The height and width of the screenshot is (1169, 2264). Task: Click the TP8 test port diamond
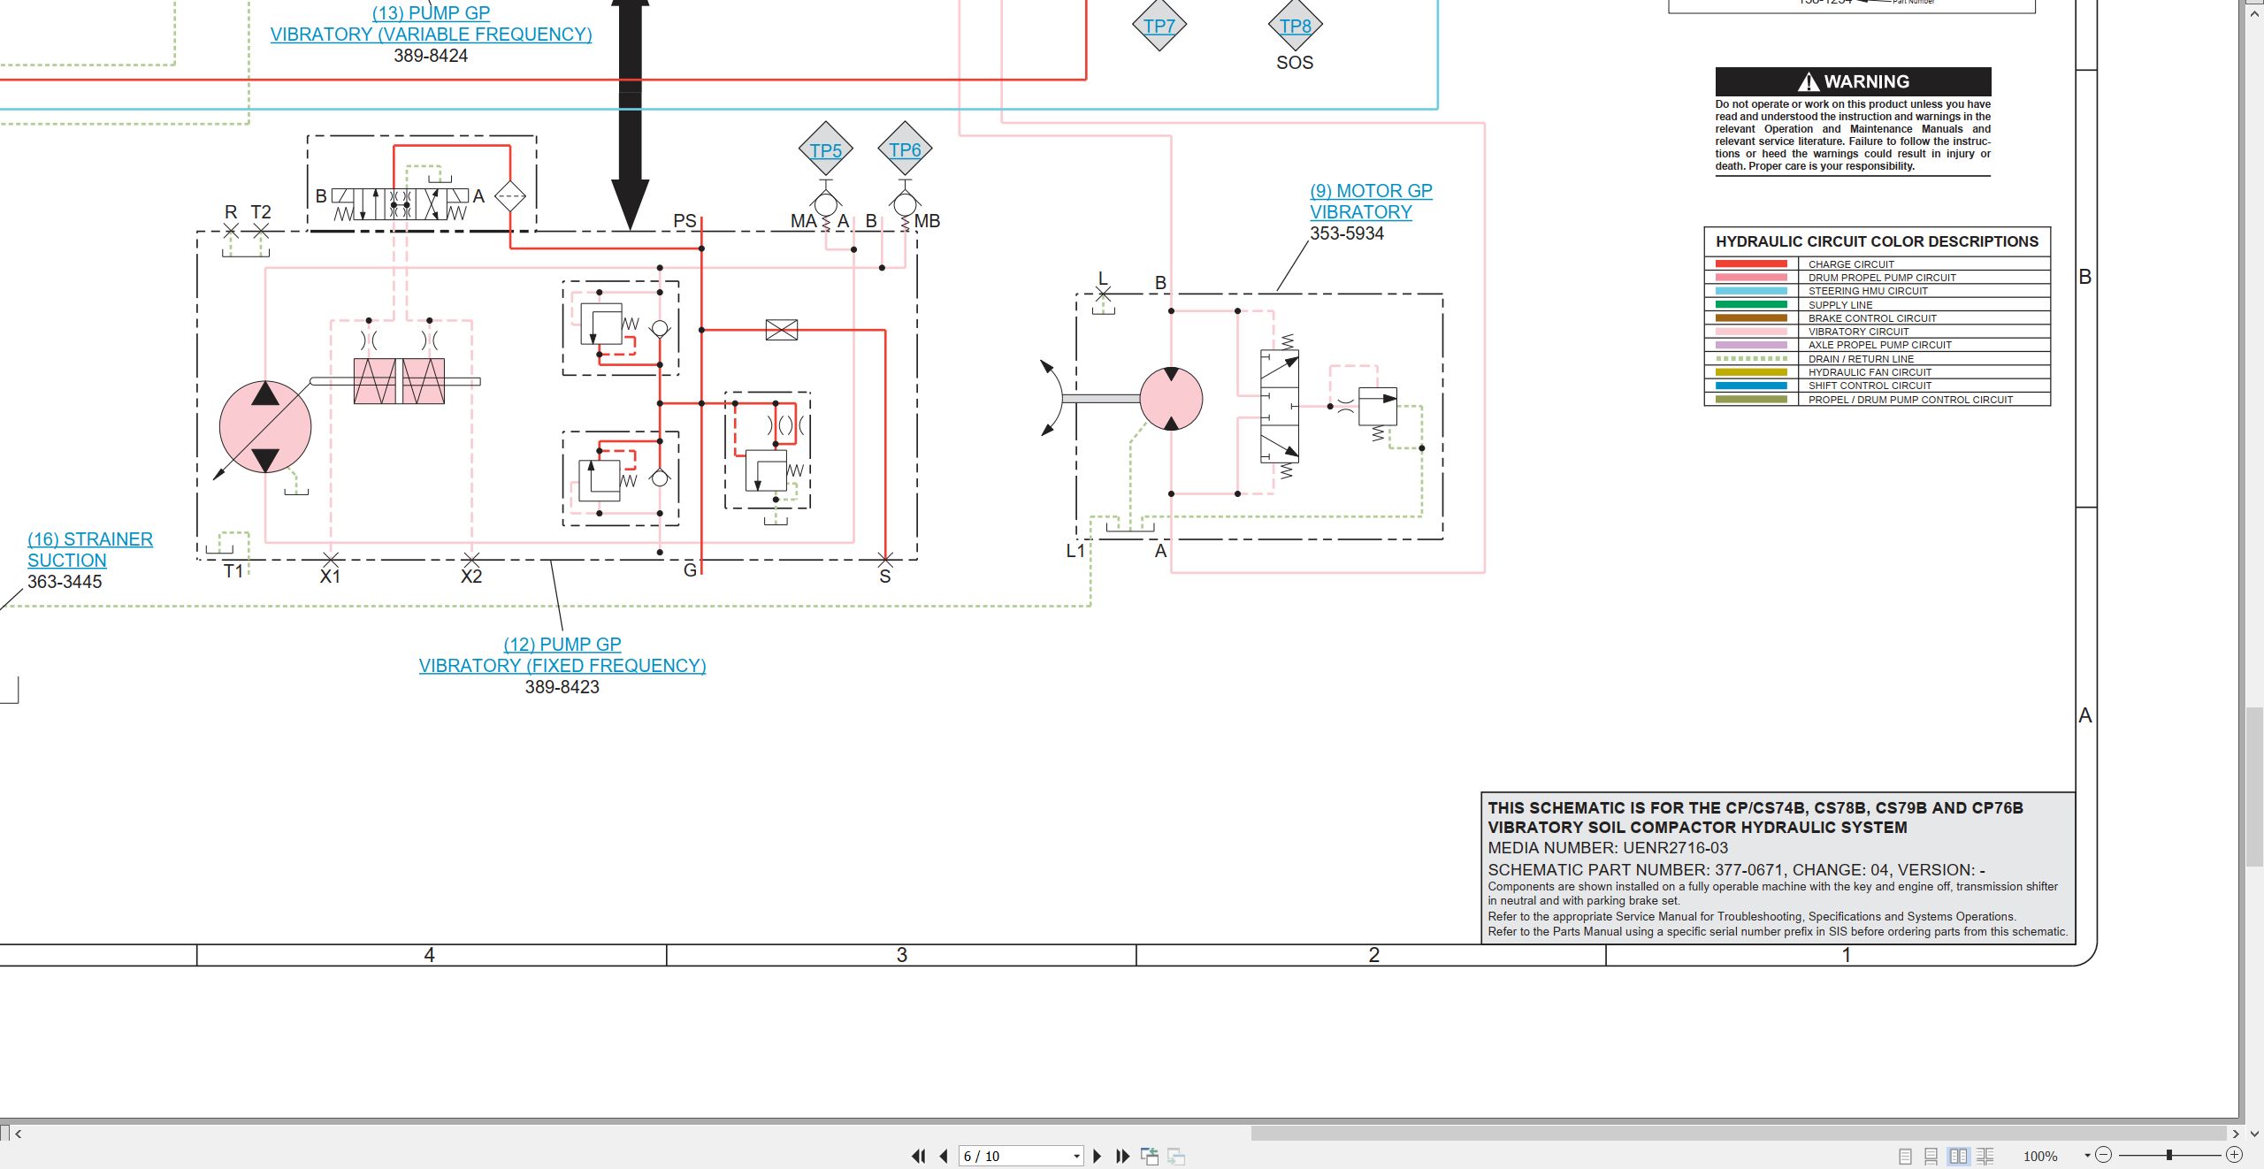[1296, 26]
